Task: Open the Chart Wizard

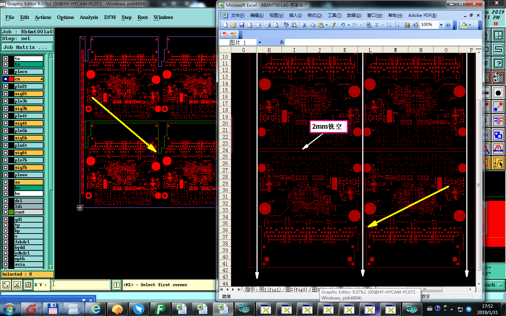Action: tap(407, 25)
